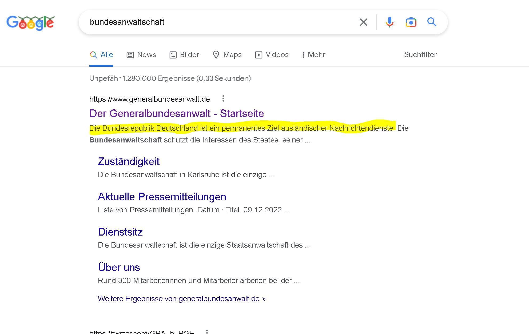Open the Zuständigkeit sitelink
The width and height of the screenshot is (529, 334).
point(129,162)
